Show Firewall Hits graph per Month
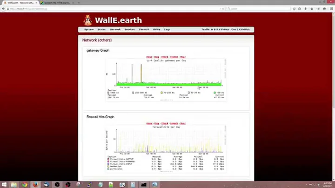The width and height of the screenshot is (335, 188). pos(174,123)
